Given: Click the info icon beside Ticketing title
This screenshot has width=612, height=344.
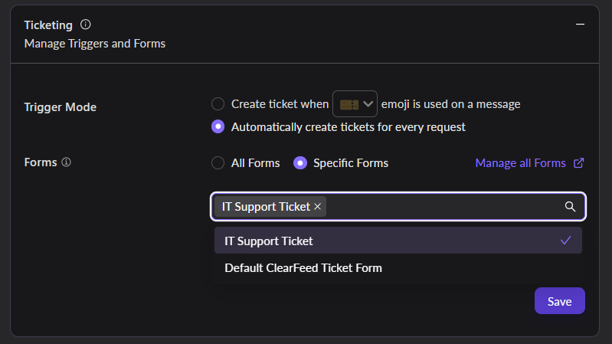Looking at the screenshot, I should pos(86,25).
